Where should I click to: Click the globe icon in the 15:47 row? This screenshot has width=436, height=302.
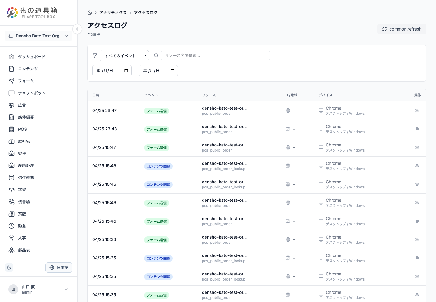coord(288,147)
